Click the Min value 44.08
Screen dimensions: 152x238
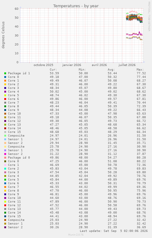83,110
